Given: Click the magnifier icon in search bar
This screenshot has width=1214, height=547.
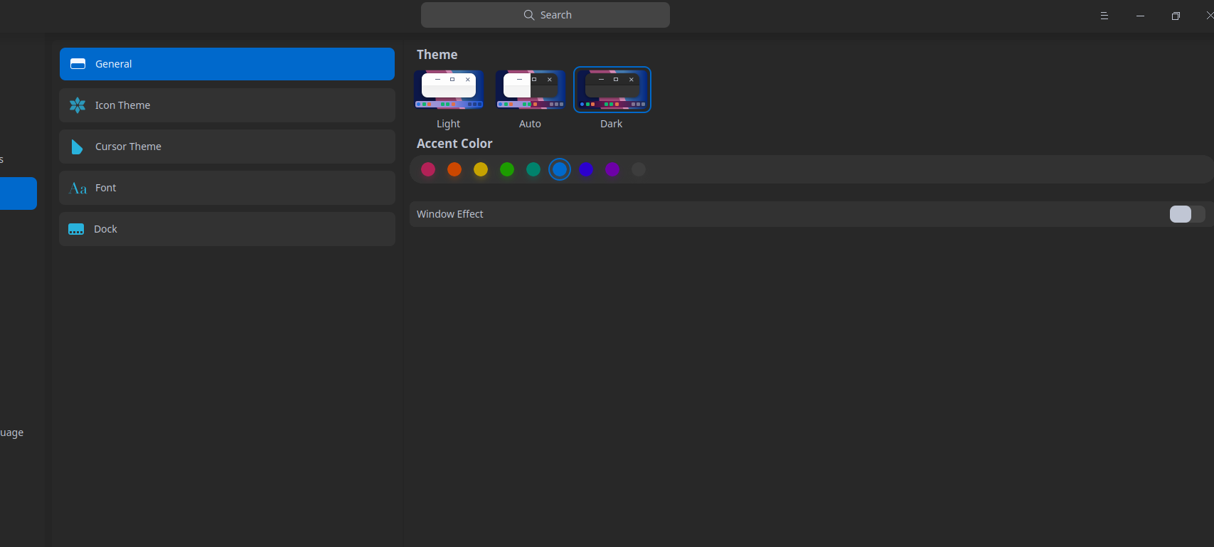Looking at the screenshot, I should pyautogui.click(x=529, y=15).
